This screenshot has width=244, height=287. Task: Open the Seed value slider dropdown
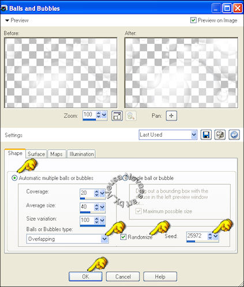[216, 236]
